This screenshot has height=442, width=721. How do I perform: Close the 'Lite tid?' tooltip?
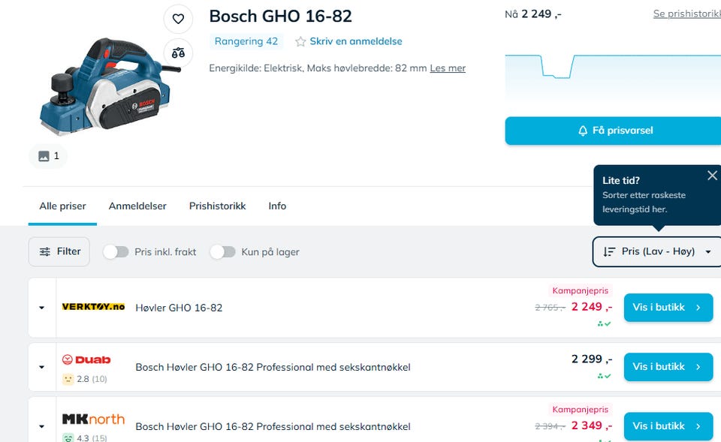(712, 176)
